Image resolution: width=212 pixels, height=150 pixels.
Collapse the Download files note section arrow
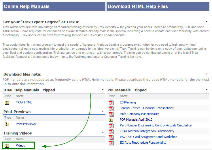point(207,74)
